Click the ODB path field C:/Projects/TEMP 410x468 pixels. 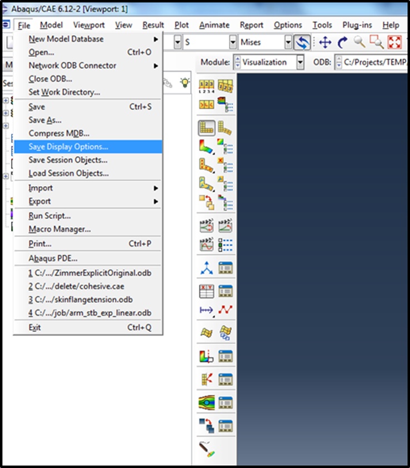click(375, 62)
